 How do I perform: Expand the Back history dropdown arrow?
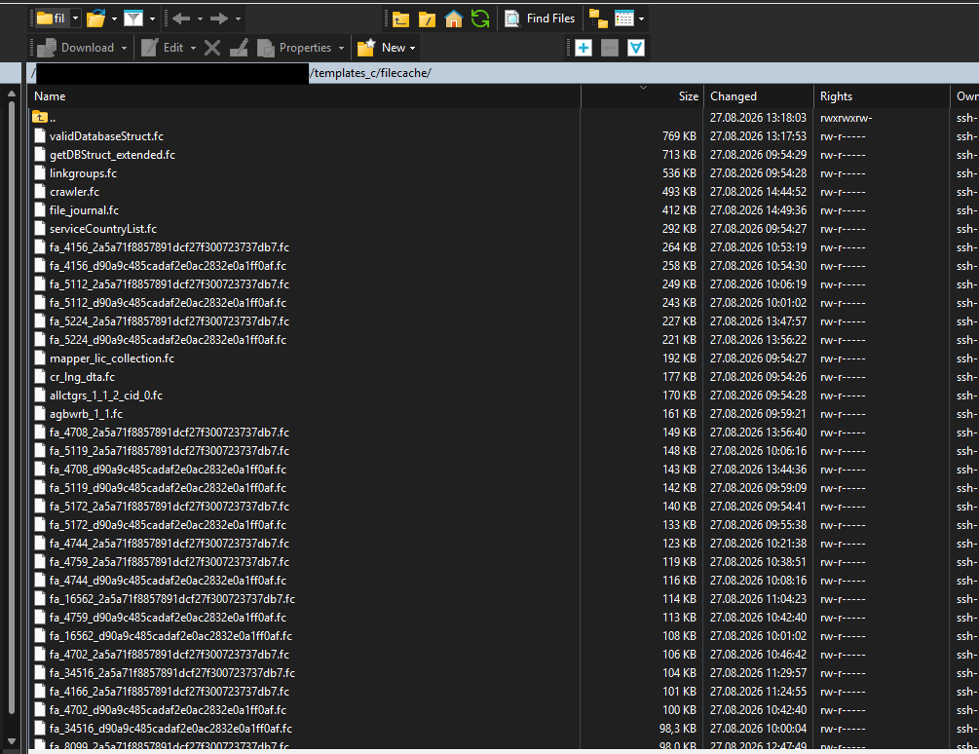tap(200, 19)
